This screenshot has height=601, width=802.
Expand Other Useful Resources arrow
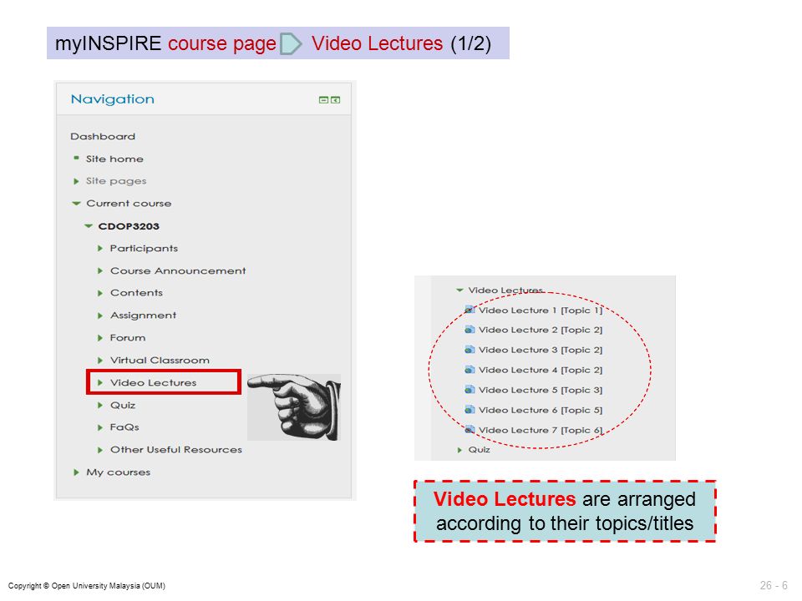click(100, 450)
